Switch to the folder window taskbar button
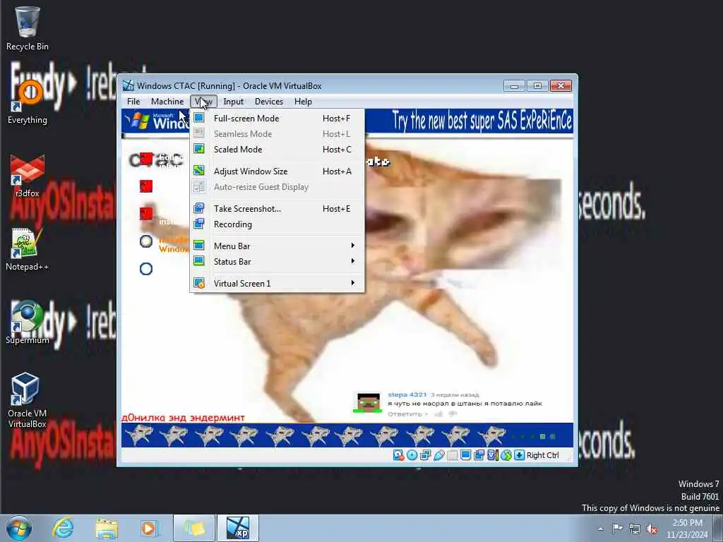The height and width of the screenshot is (542, 723). [x=194, y=528]
